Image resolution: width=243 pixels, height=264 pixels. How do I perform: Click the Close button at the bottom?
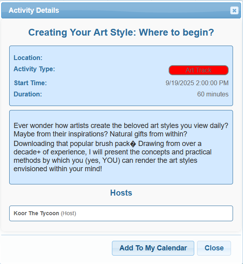tap(214, 248)
